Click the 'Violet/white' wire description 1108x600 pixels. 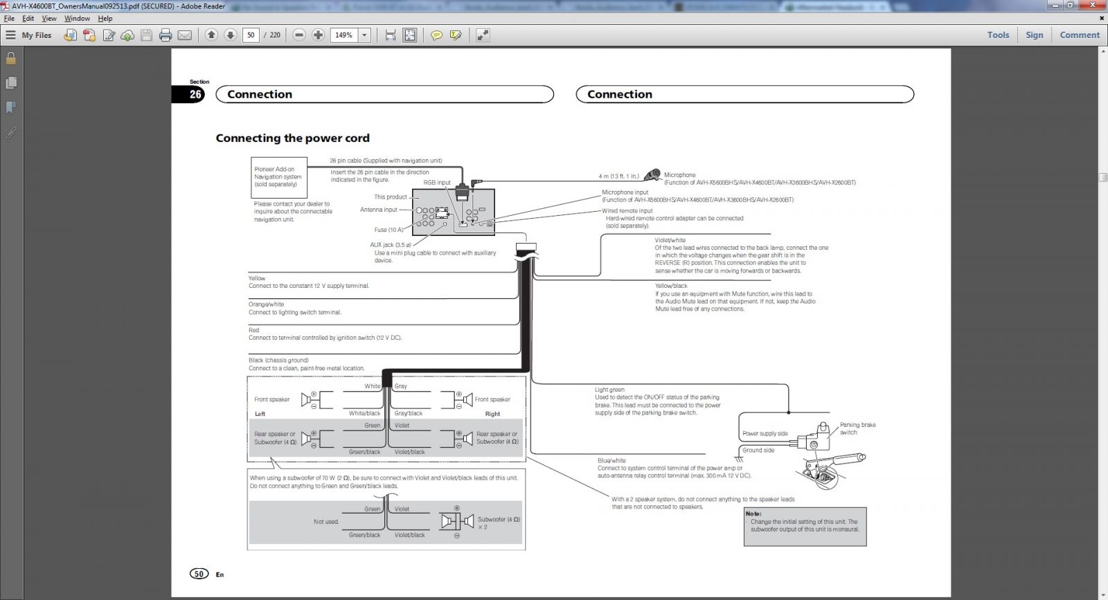[741, 255]
